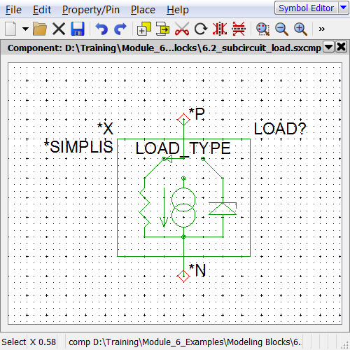Click the Zoom in magnifier icon

coord(300,29)
